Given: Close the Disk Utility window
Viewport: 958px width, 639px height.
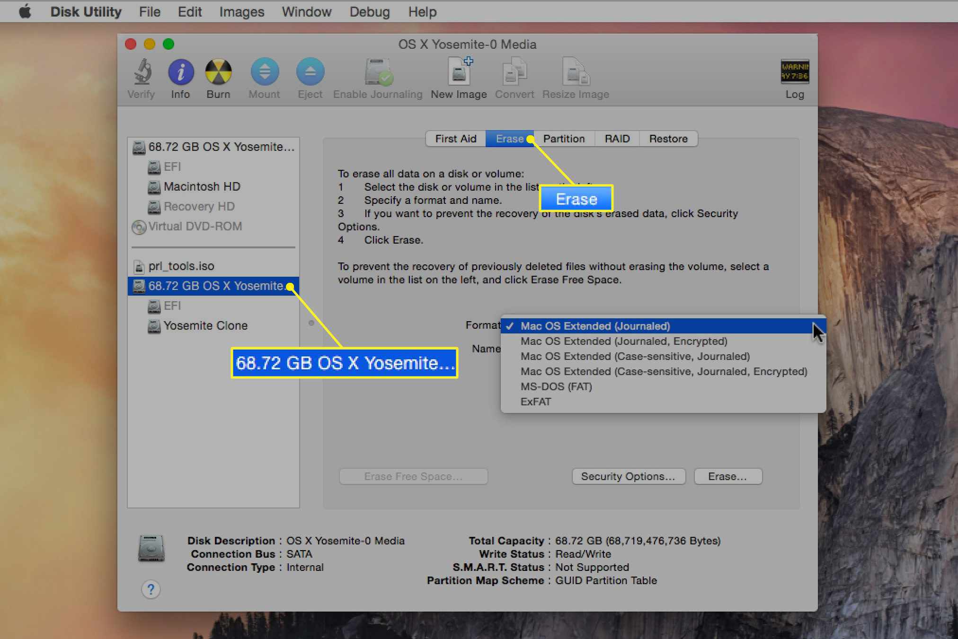Looking at the screenshot, I should 131,44.
